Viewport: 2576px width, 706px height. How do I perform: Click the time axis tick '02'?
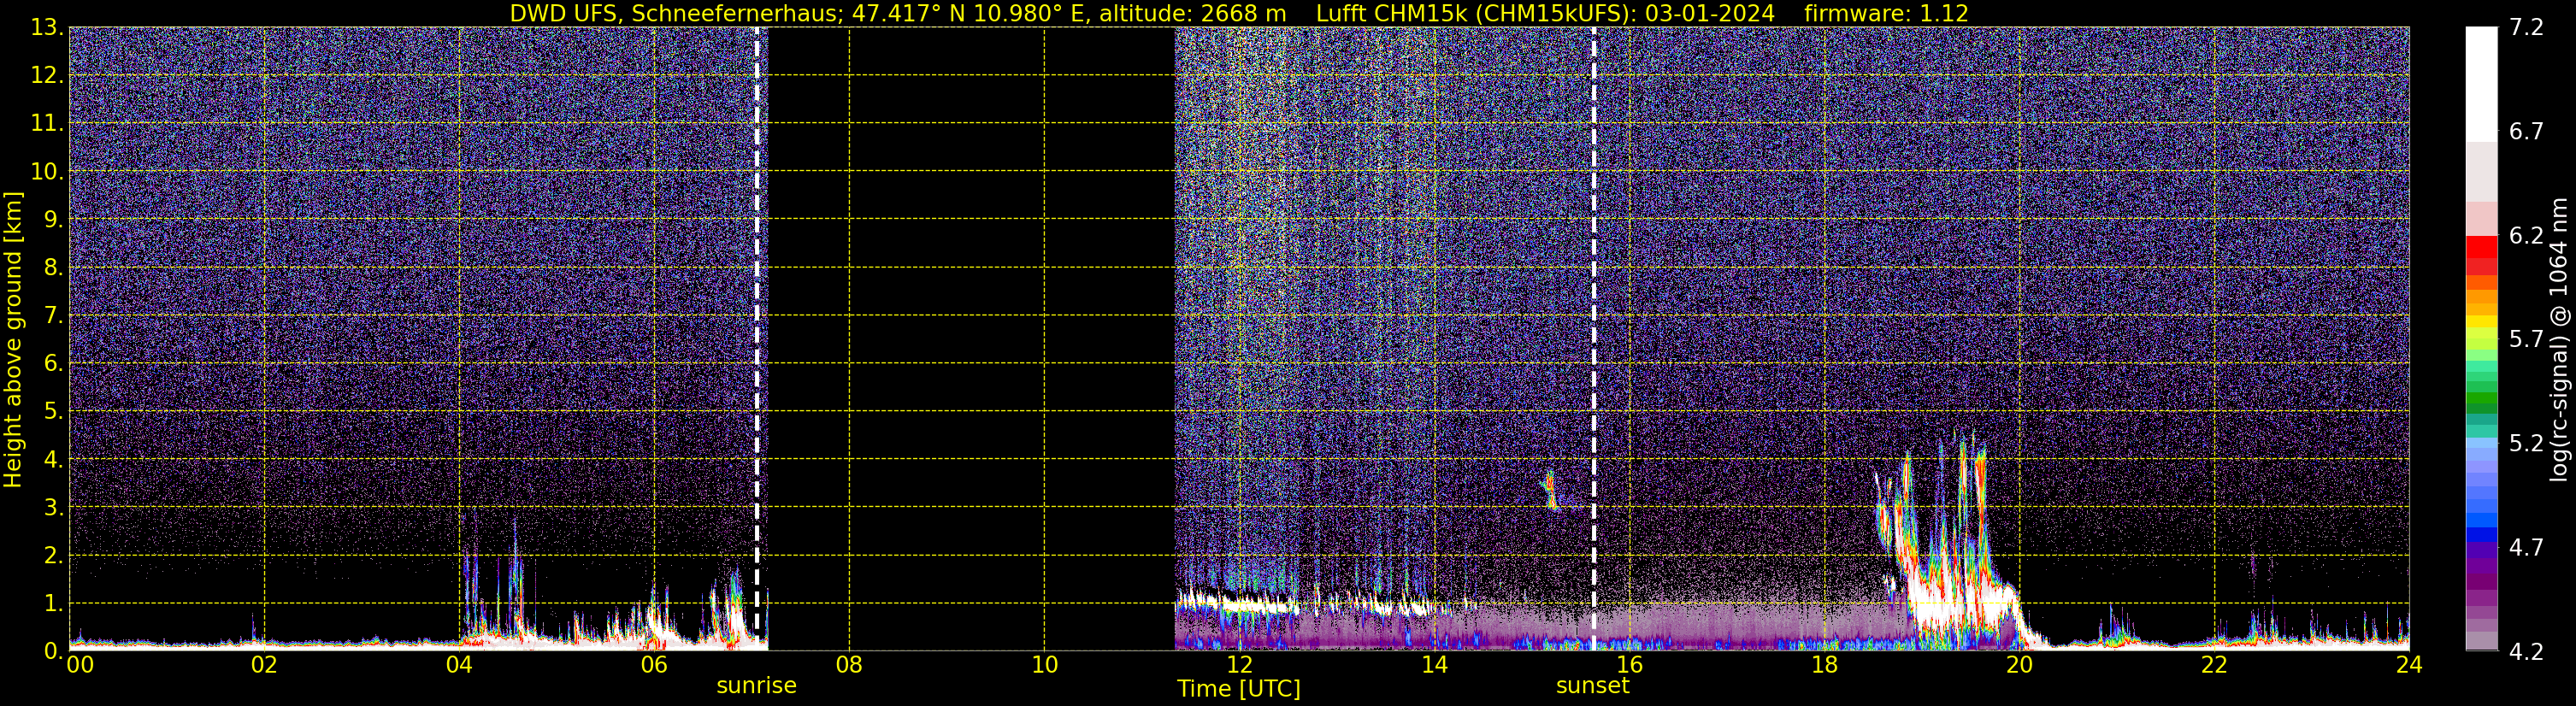pos(264,665)
